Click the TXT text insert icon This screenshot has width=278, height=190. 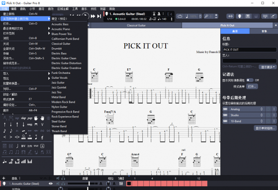pyautogui.click(x=36, y=146)
